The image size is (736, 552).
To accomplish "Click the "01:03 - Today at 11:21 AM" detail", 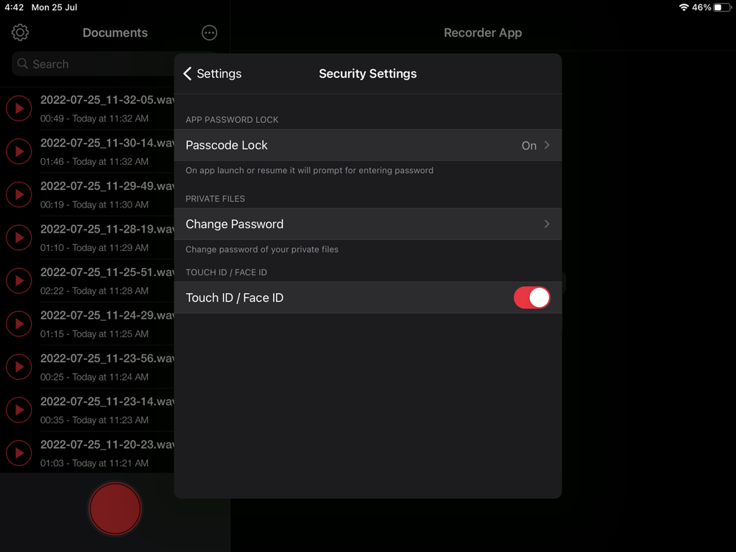I will (x=94, y=463).
